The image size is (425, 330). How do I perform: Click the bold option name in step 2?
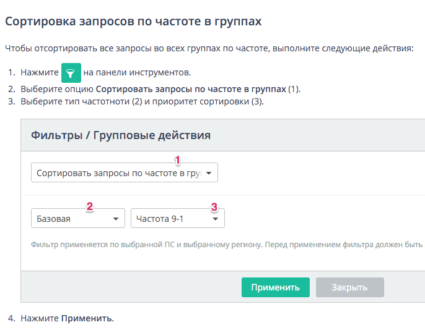(191, 89)
